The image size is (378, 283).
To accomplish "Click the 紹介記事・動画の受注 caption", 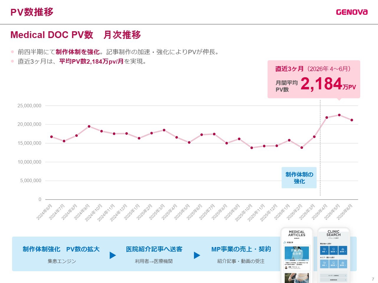I will tap(241, 261).
